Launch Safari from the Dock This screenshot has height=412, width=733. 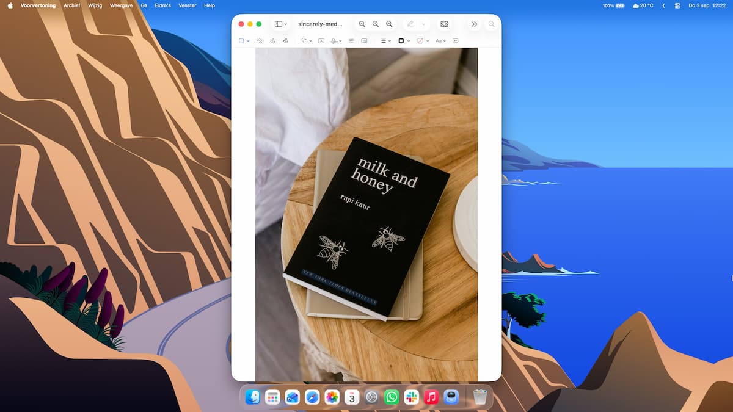click(312, 397)
